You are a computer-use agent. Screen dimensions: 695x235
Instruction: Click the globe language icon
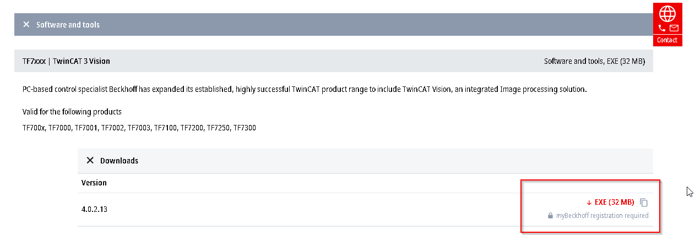coord(667,13)
